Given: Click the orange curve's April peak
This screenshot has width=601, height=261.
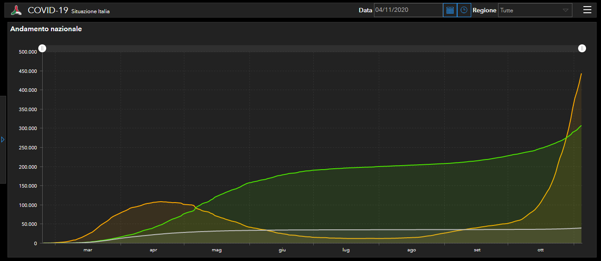Looking at the screenshot, I should pos(161,202).
